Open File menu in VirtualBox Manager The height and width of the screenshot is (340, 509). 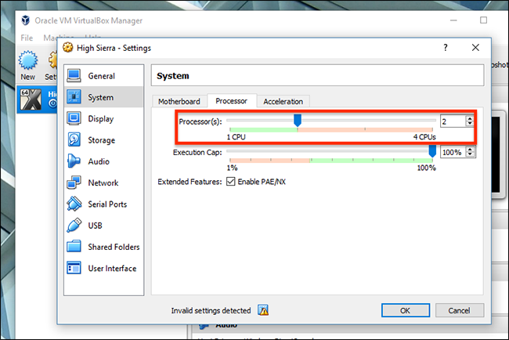(27, 38)
